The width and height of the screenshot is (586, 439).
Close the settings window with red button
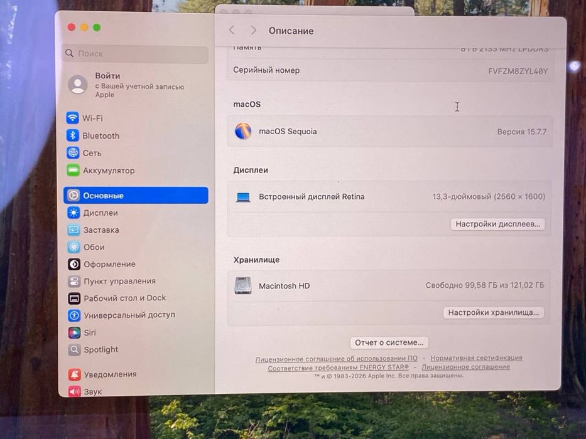[x=72, y=27]
